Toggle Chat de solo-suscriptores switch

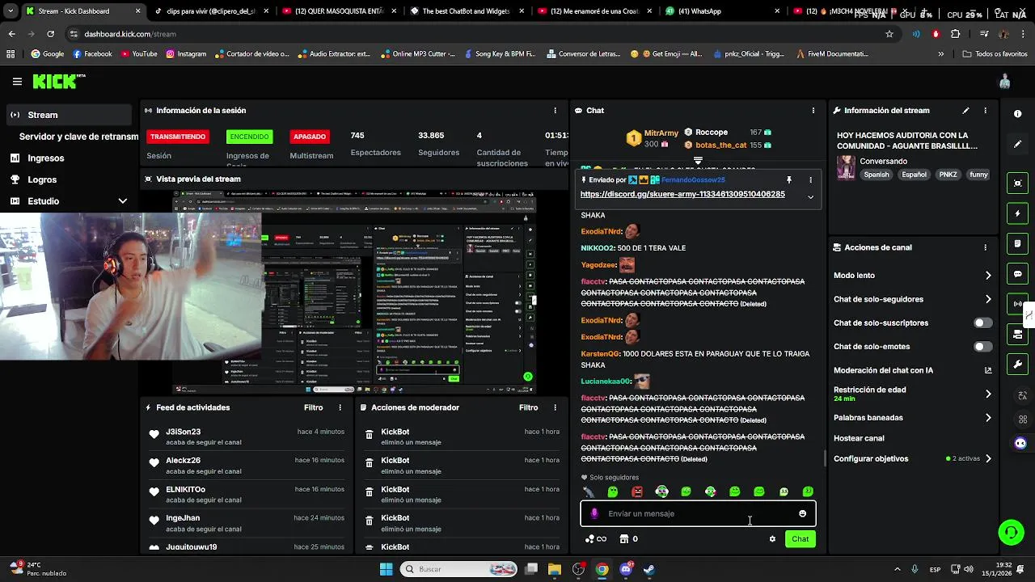[982, 323]
